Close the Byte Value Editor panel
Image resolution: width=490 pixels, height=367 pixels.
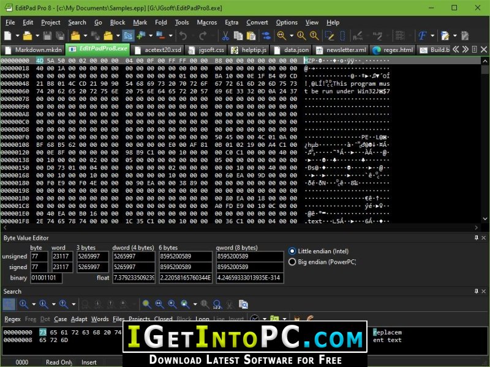484,238
